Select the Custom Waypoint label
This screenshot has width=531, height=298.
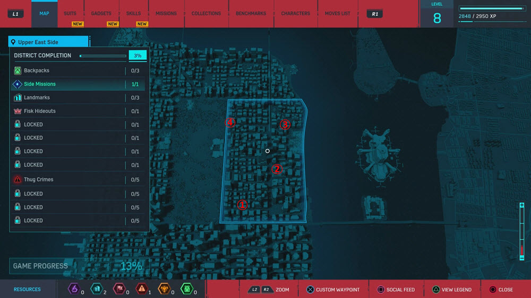tap(338, 290)
